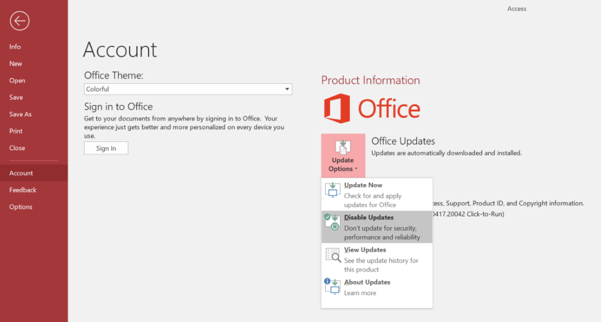Click the Disable Updates shield icon
Image resolution: width=601 pixels, height=322 pixels.
(332, 222)
